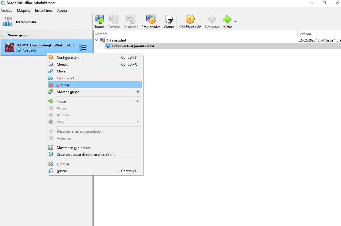Click the Estado actual power state icon
The width and height of the screenshot is (341, 226).
click(108, 46)
